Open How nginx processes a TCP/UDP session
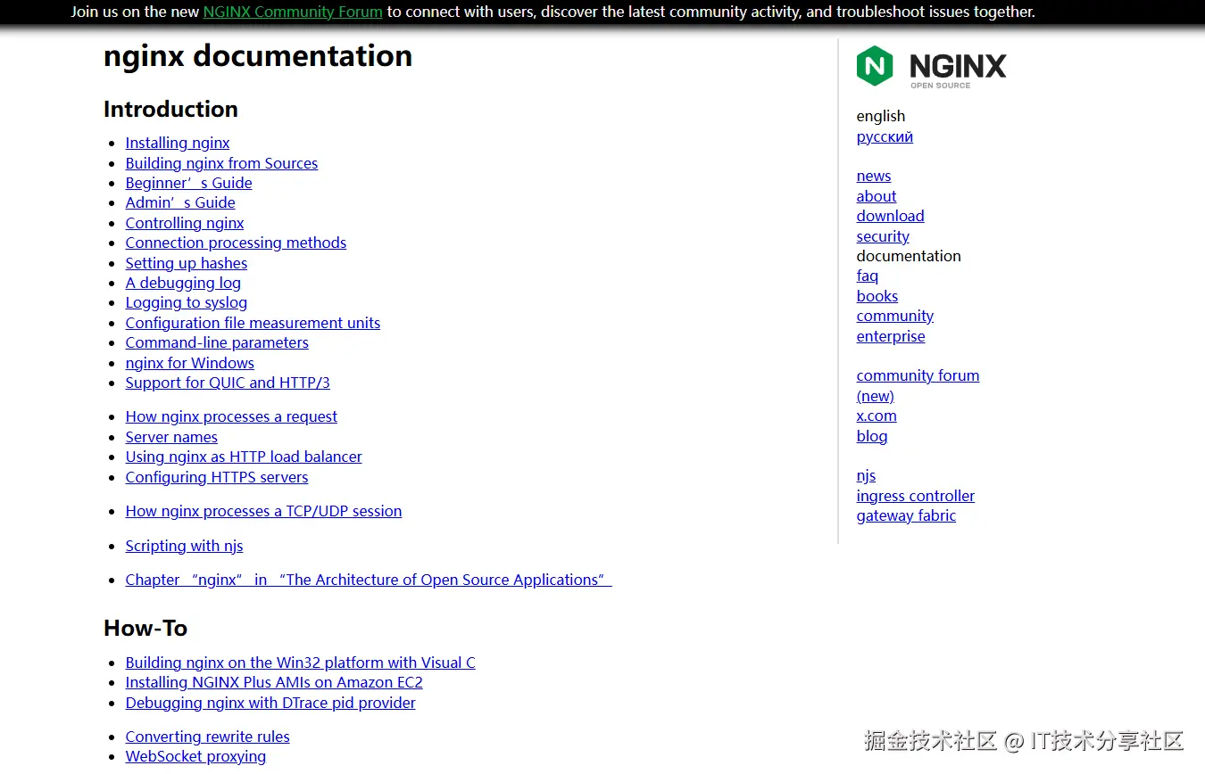 [x=263, y=511]
